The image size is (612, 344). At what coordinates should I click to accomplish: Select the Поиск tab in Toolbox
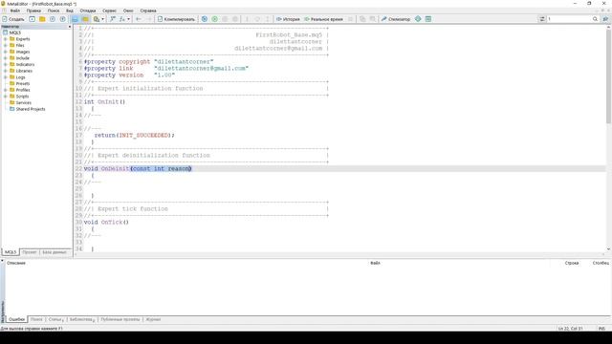pos(36,319)
